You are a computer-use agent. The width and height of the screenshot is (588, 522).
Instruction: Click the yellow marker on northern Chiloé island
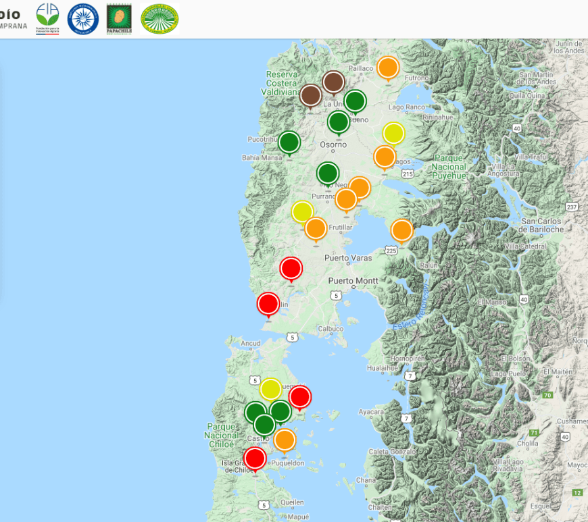click(x=270, y=389)
